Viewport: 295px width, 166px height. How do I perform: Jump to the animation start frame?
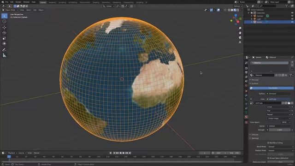pyautogui.click(x=114, y=153)
